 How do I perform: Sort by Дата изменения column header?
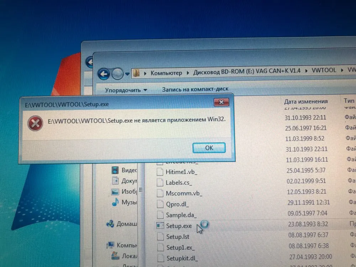point(306,101)
